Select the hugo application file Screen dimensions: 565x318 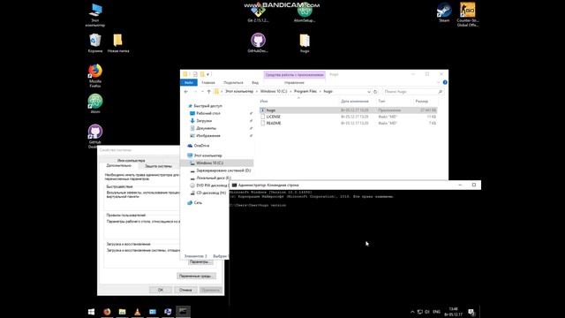[348, 110]
